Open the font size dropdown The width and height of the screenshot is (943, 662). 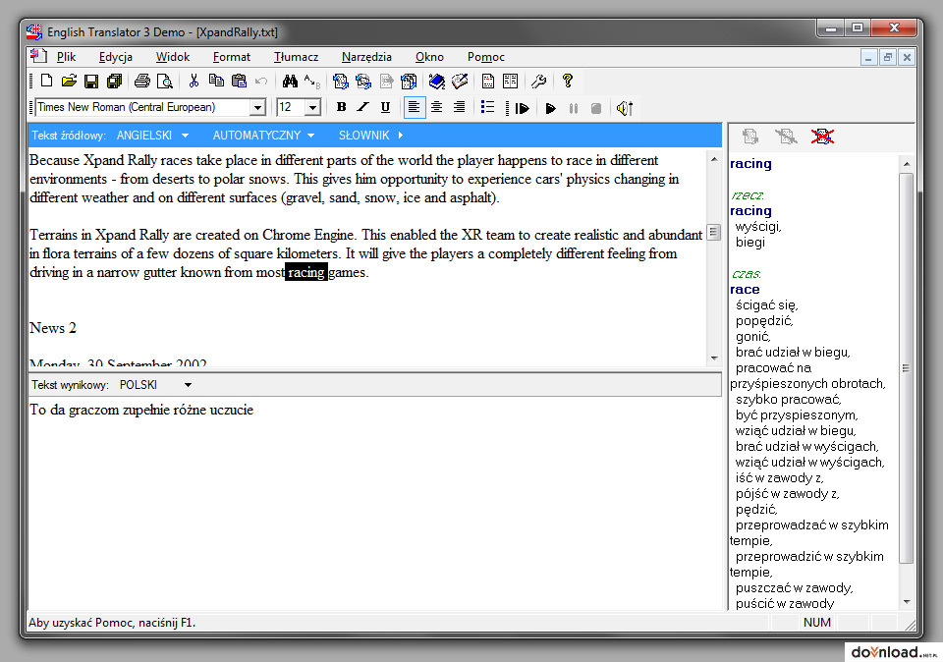coord(312,108)
